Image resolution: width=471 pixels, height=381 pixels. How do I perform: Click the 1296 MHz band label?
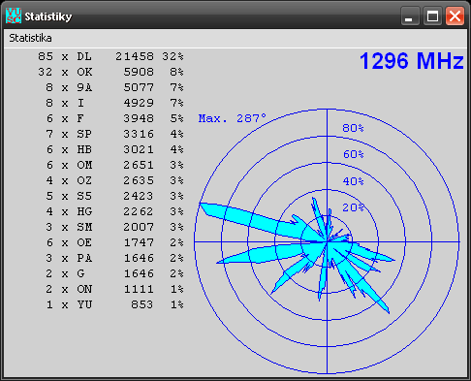[x=412, y=61]
